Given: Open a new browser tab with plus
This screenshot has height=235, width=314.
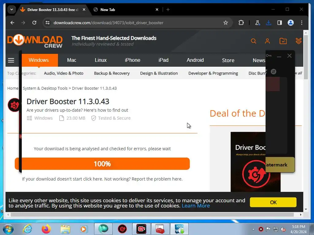Looking at the screenshot, I should tap(168, 9).
